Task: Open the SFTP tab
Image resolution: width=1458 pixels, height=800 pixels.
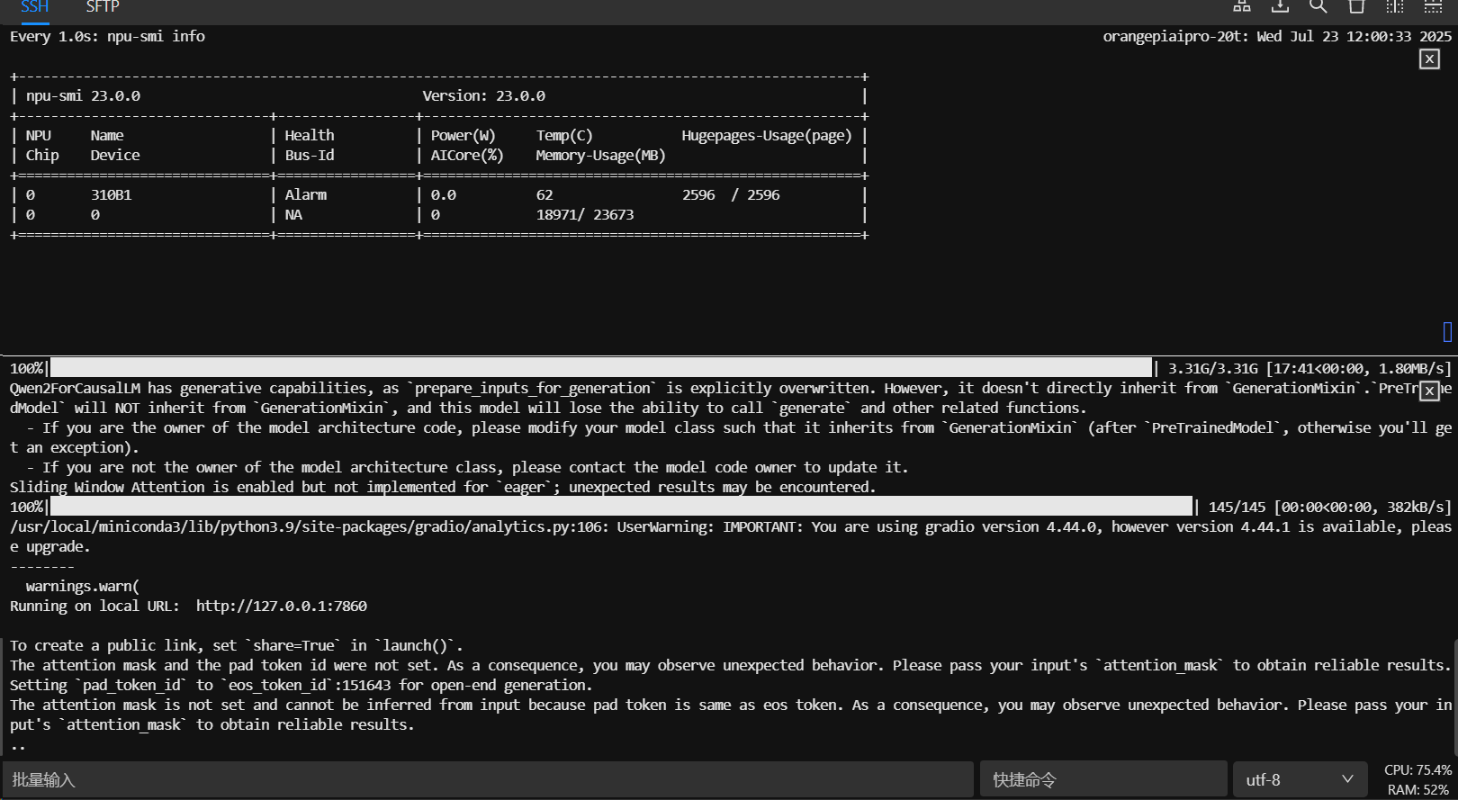Action: 103,7
